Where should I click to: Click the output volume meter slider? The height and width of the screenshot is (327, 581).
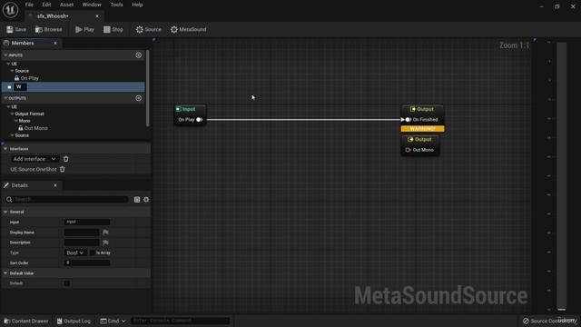[x=562, y=176]
